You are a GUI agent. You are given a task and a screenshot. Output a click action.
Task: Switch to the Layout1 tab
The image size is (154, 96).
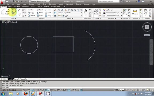17,79
